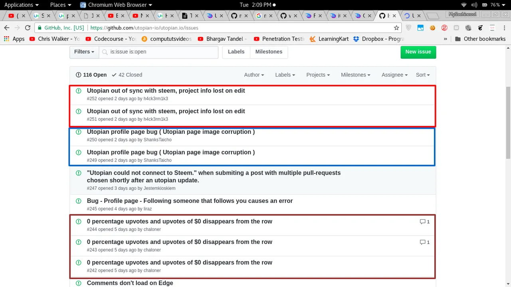This screenshot has width=511, height=287.
Task: Open the Bug - Profile page following issue
Action: click(190, 201)
